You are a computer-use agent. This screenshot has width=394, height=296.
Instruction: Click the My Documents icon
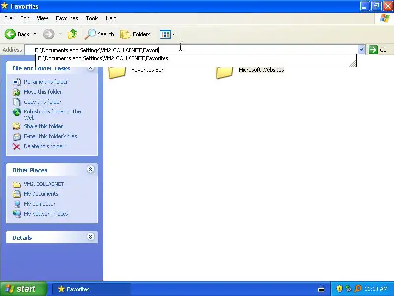pos(17,194)
